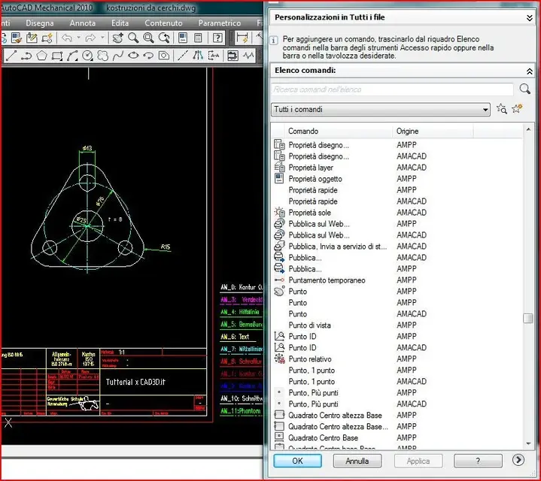This screenshot has height=481, width=541.
Task: Click the 'Tuttorial x CAD3D.it' title block text
Action: [x=135, y=382]
